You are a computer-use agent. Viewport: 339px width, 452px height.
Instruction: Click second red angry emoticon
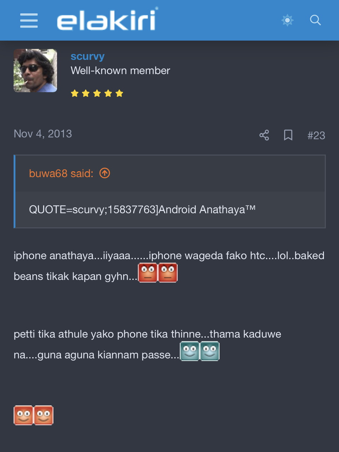(168, 273)
